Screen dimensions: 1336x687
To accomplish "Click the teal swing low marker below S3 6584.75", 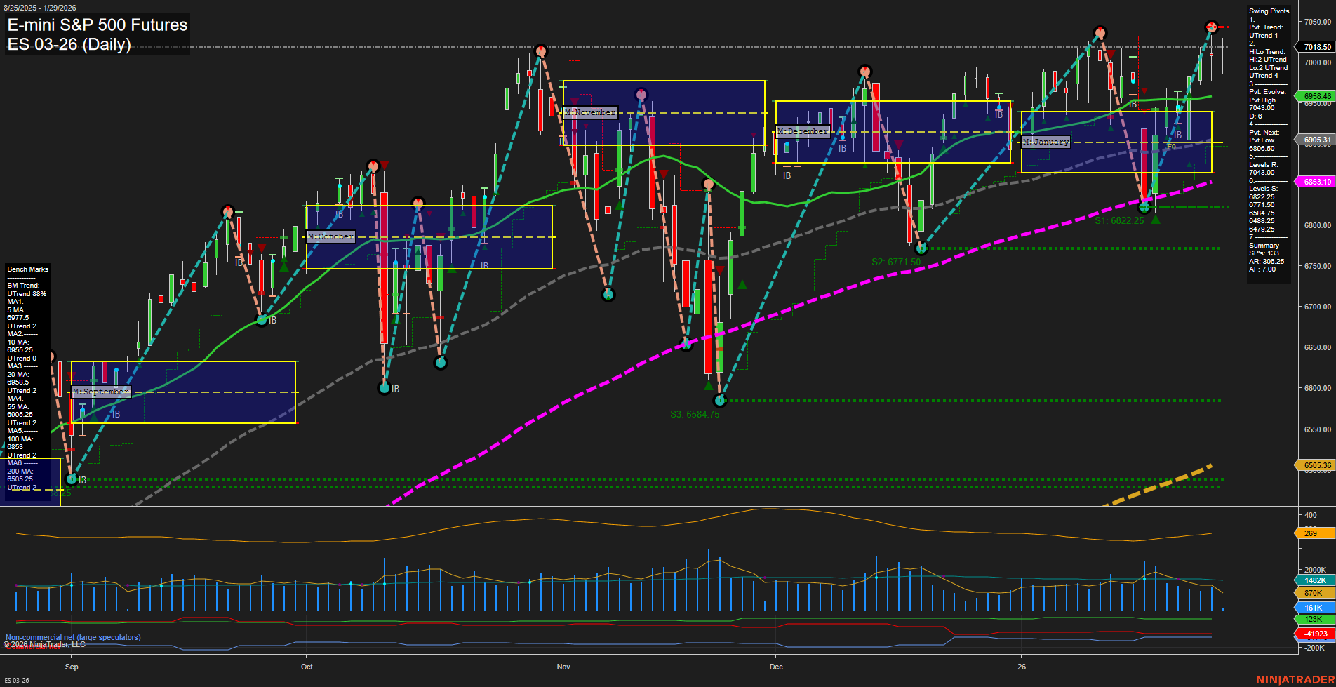I will (x=721, y=401).
